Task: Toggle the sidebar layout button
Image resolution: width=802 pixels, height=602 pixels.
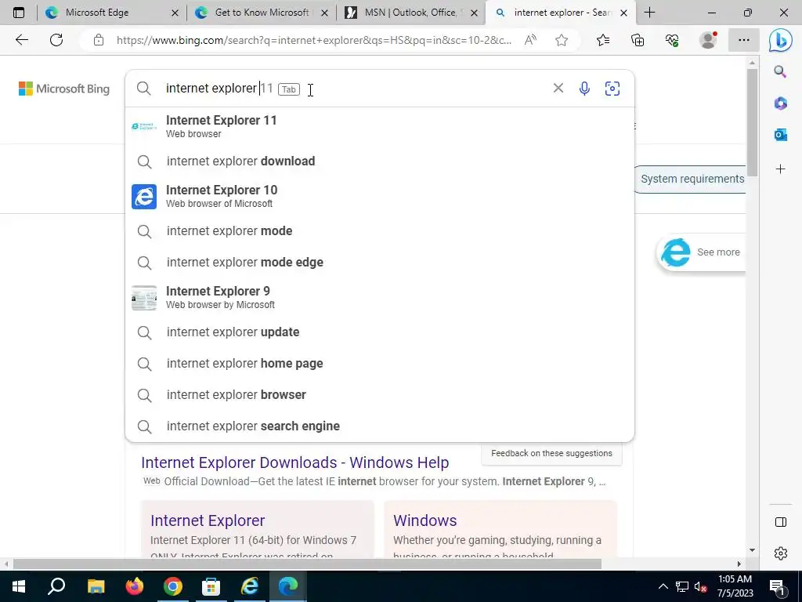Action: click(x=781, y=522)
